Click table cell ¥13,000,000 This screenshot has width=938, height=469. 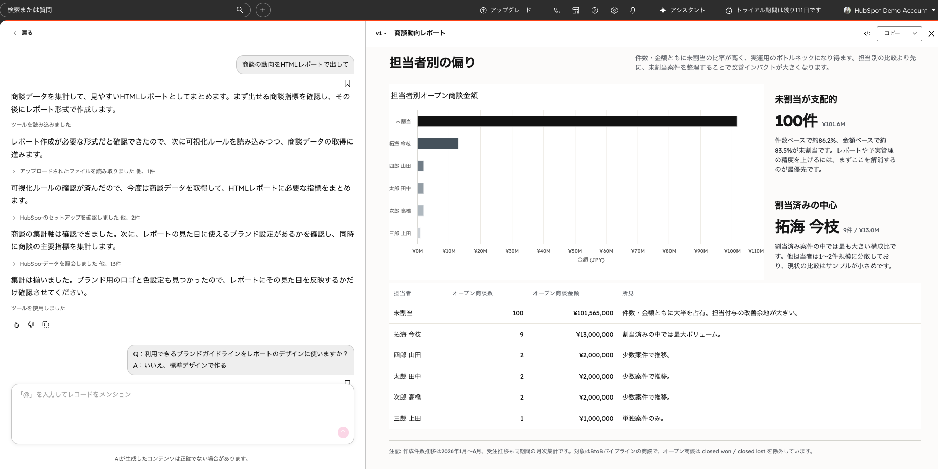pyautogui.click(x=594, y=335)
